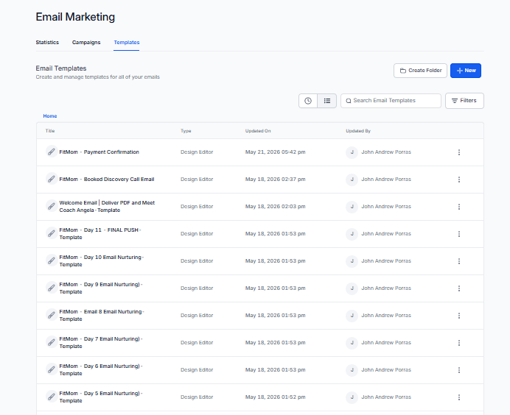Viewport: 510px width, 415px height.
Task: Open options menu for Welcome Email template
Action: pyautogui.click(x=459, y=207)
